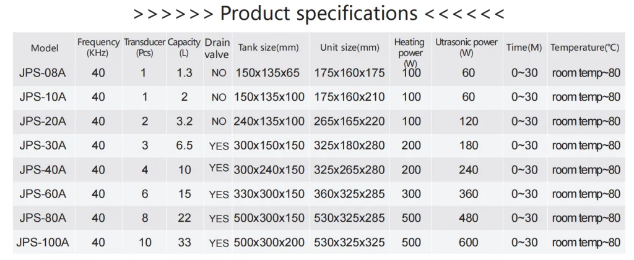634x260 pixels.
Task: Click the JPS-08A model cell
Action: point(43,73)
